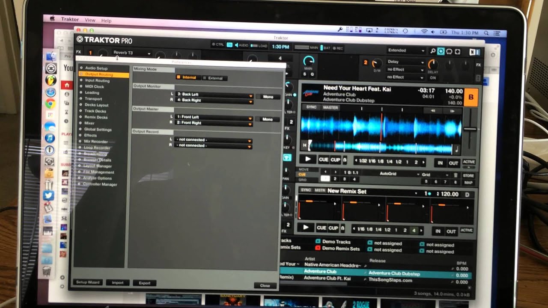The height and width of the screenshot is (308, 548).
Task: Open iTunes from the Dock
Action: pos(50,138)
